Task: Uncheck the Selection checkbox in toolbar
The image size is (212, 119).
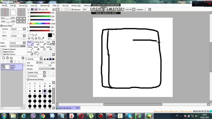Action: click(x=72, y=10)
